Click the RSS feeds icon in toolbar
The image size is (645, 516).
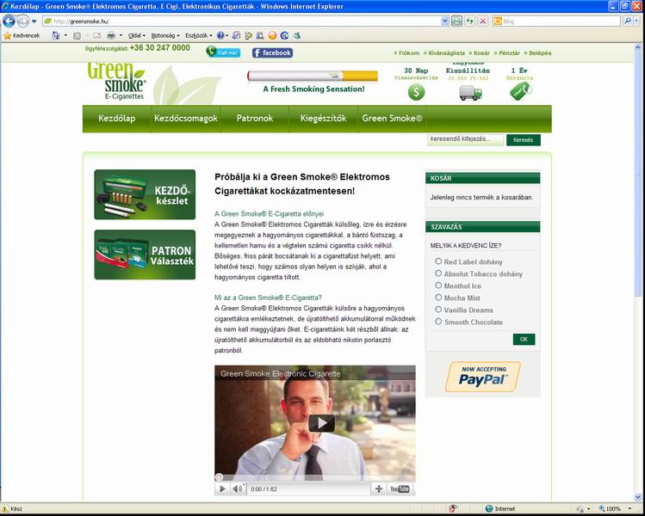pyautogui.click(x=77, y=36)
